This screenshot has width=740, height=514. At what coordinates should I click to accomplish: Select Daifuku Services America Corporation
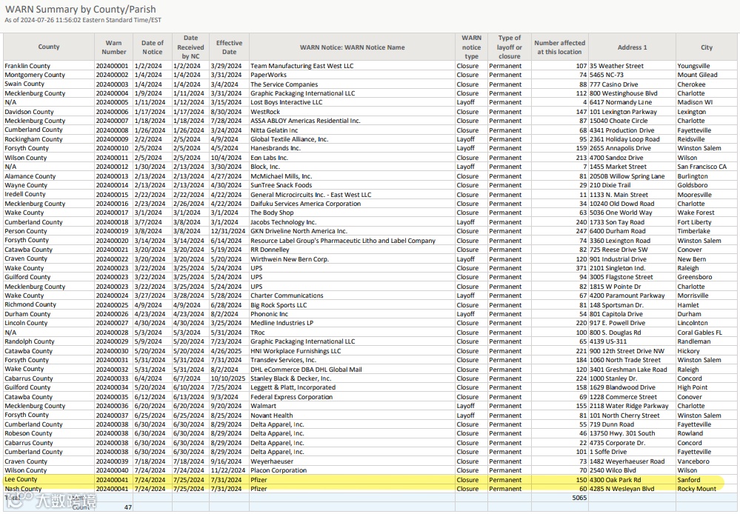305,204
